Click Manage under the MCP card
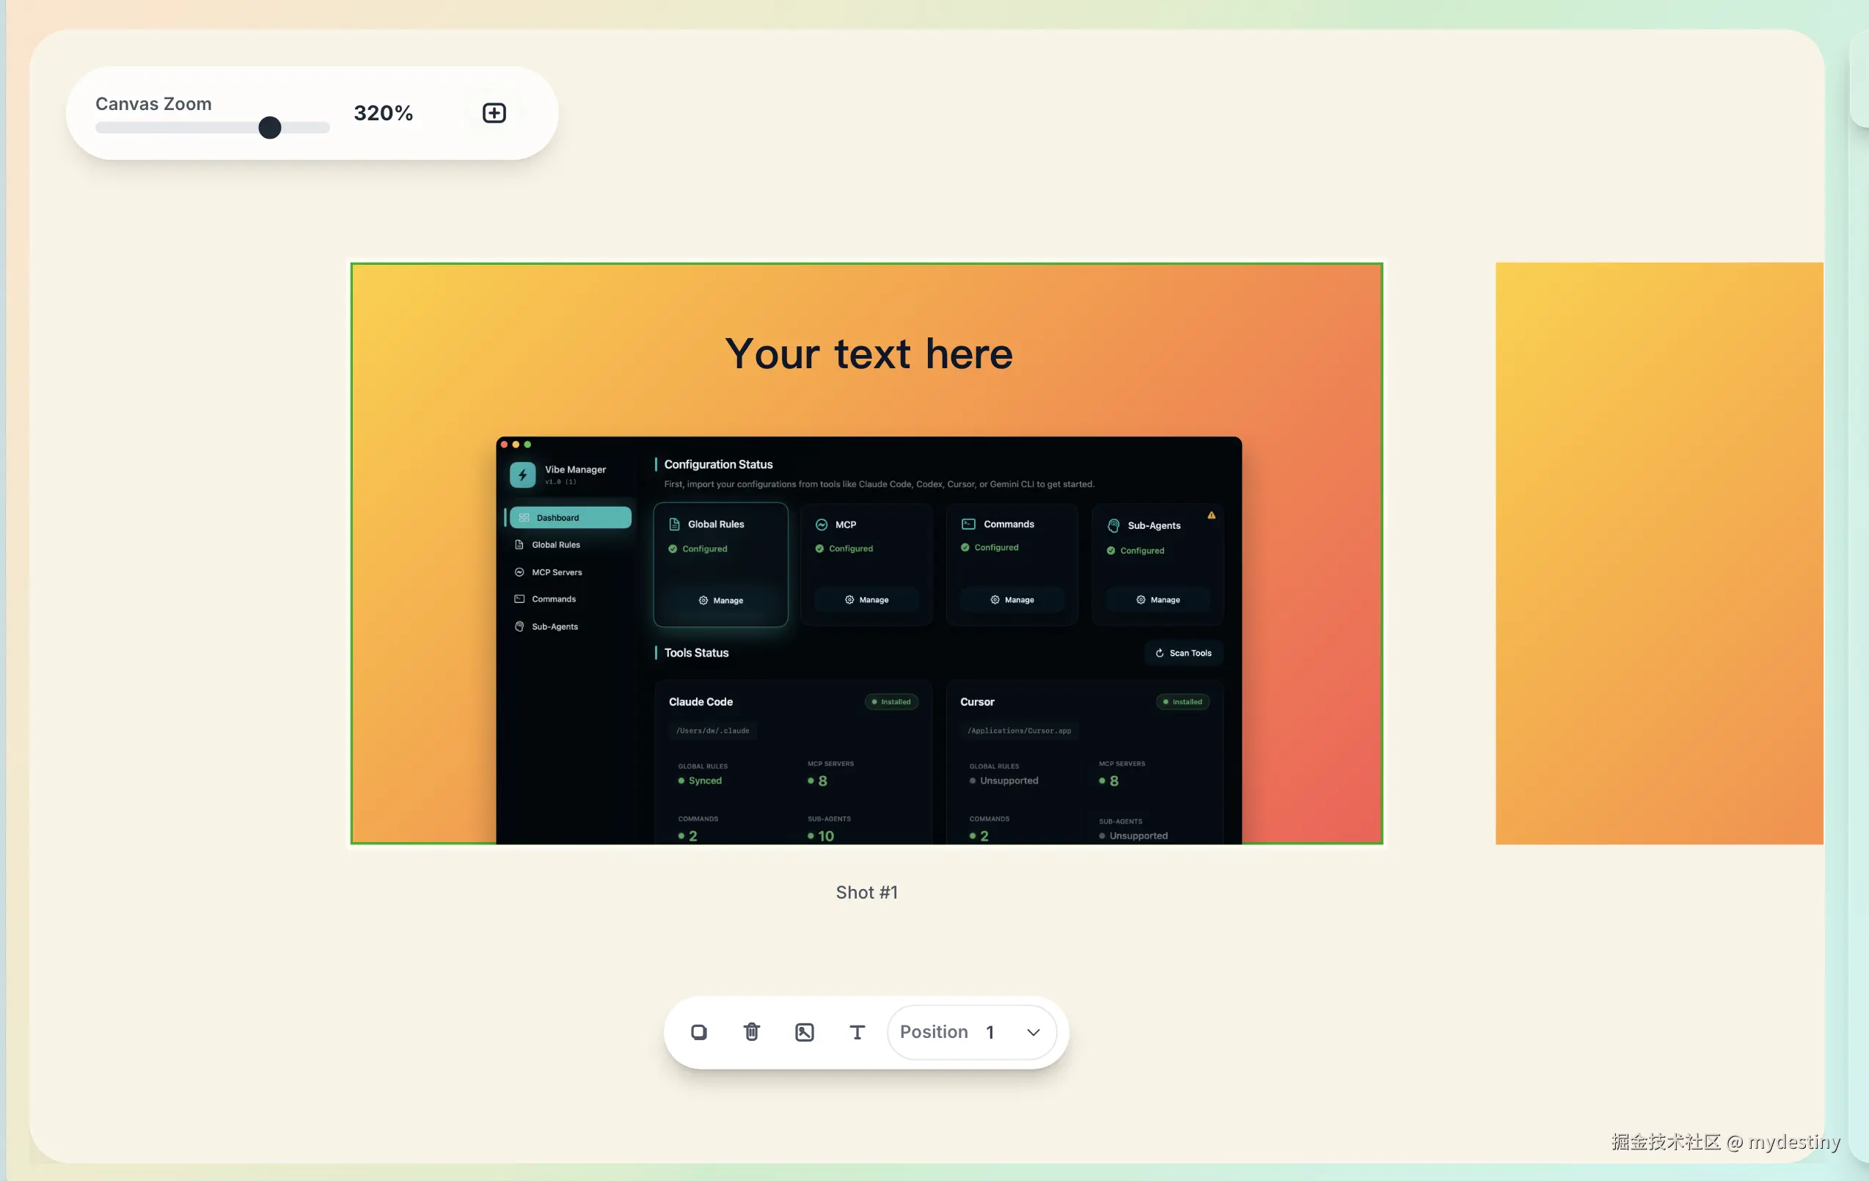 [x=866, y=600]
